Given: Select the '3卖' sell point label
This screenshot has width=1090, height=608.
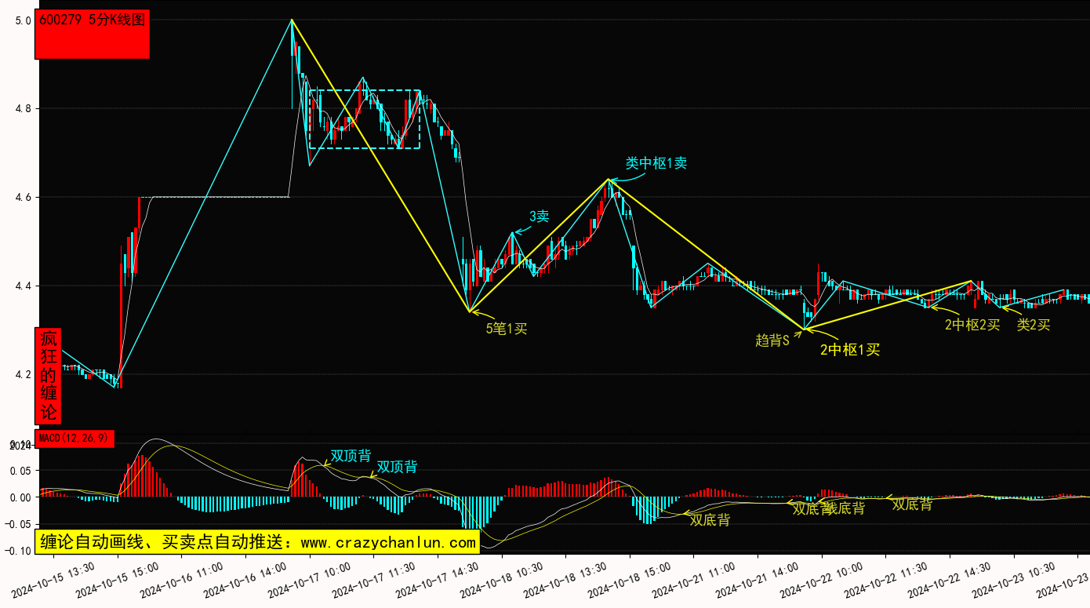Looking at the screenshot, I should [x=539, y=217].
